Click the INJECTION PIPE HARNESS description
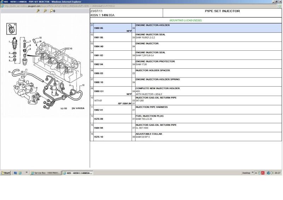 pyautogui.click(x=152, y=107)
